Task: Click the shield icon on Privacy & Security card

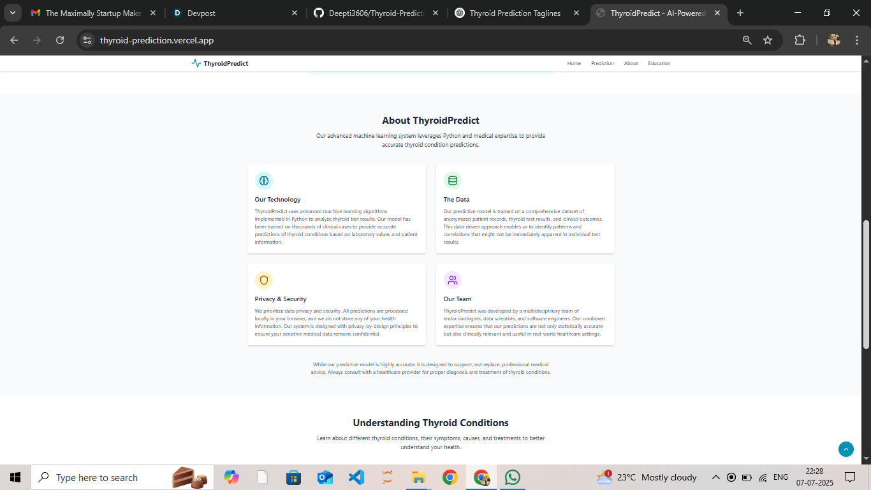Action: pyautogui.click(x=264, y=280)
